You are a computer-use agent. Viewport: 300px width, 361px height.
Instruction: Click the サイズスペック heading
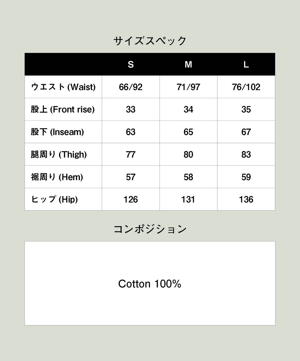150,41
